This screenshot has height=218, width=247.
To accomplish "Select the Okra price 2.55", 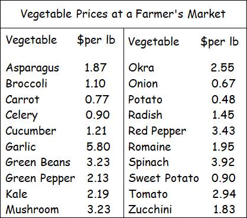I will click(222, 67).
